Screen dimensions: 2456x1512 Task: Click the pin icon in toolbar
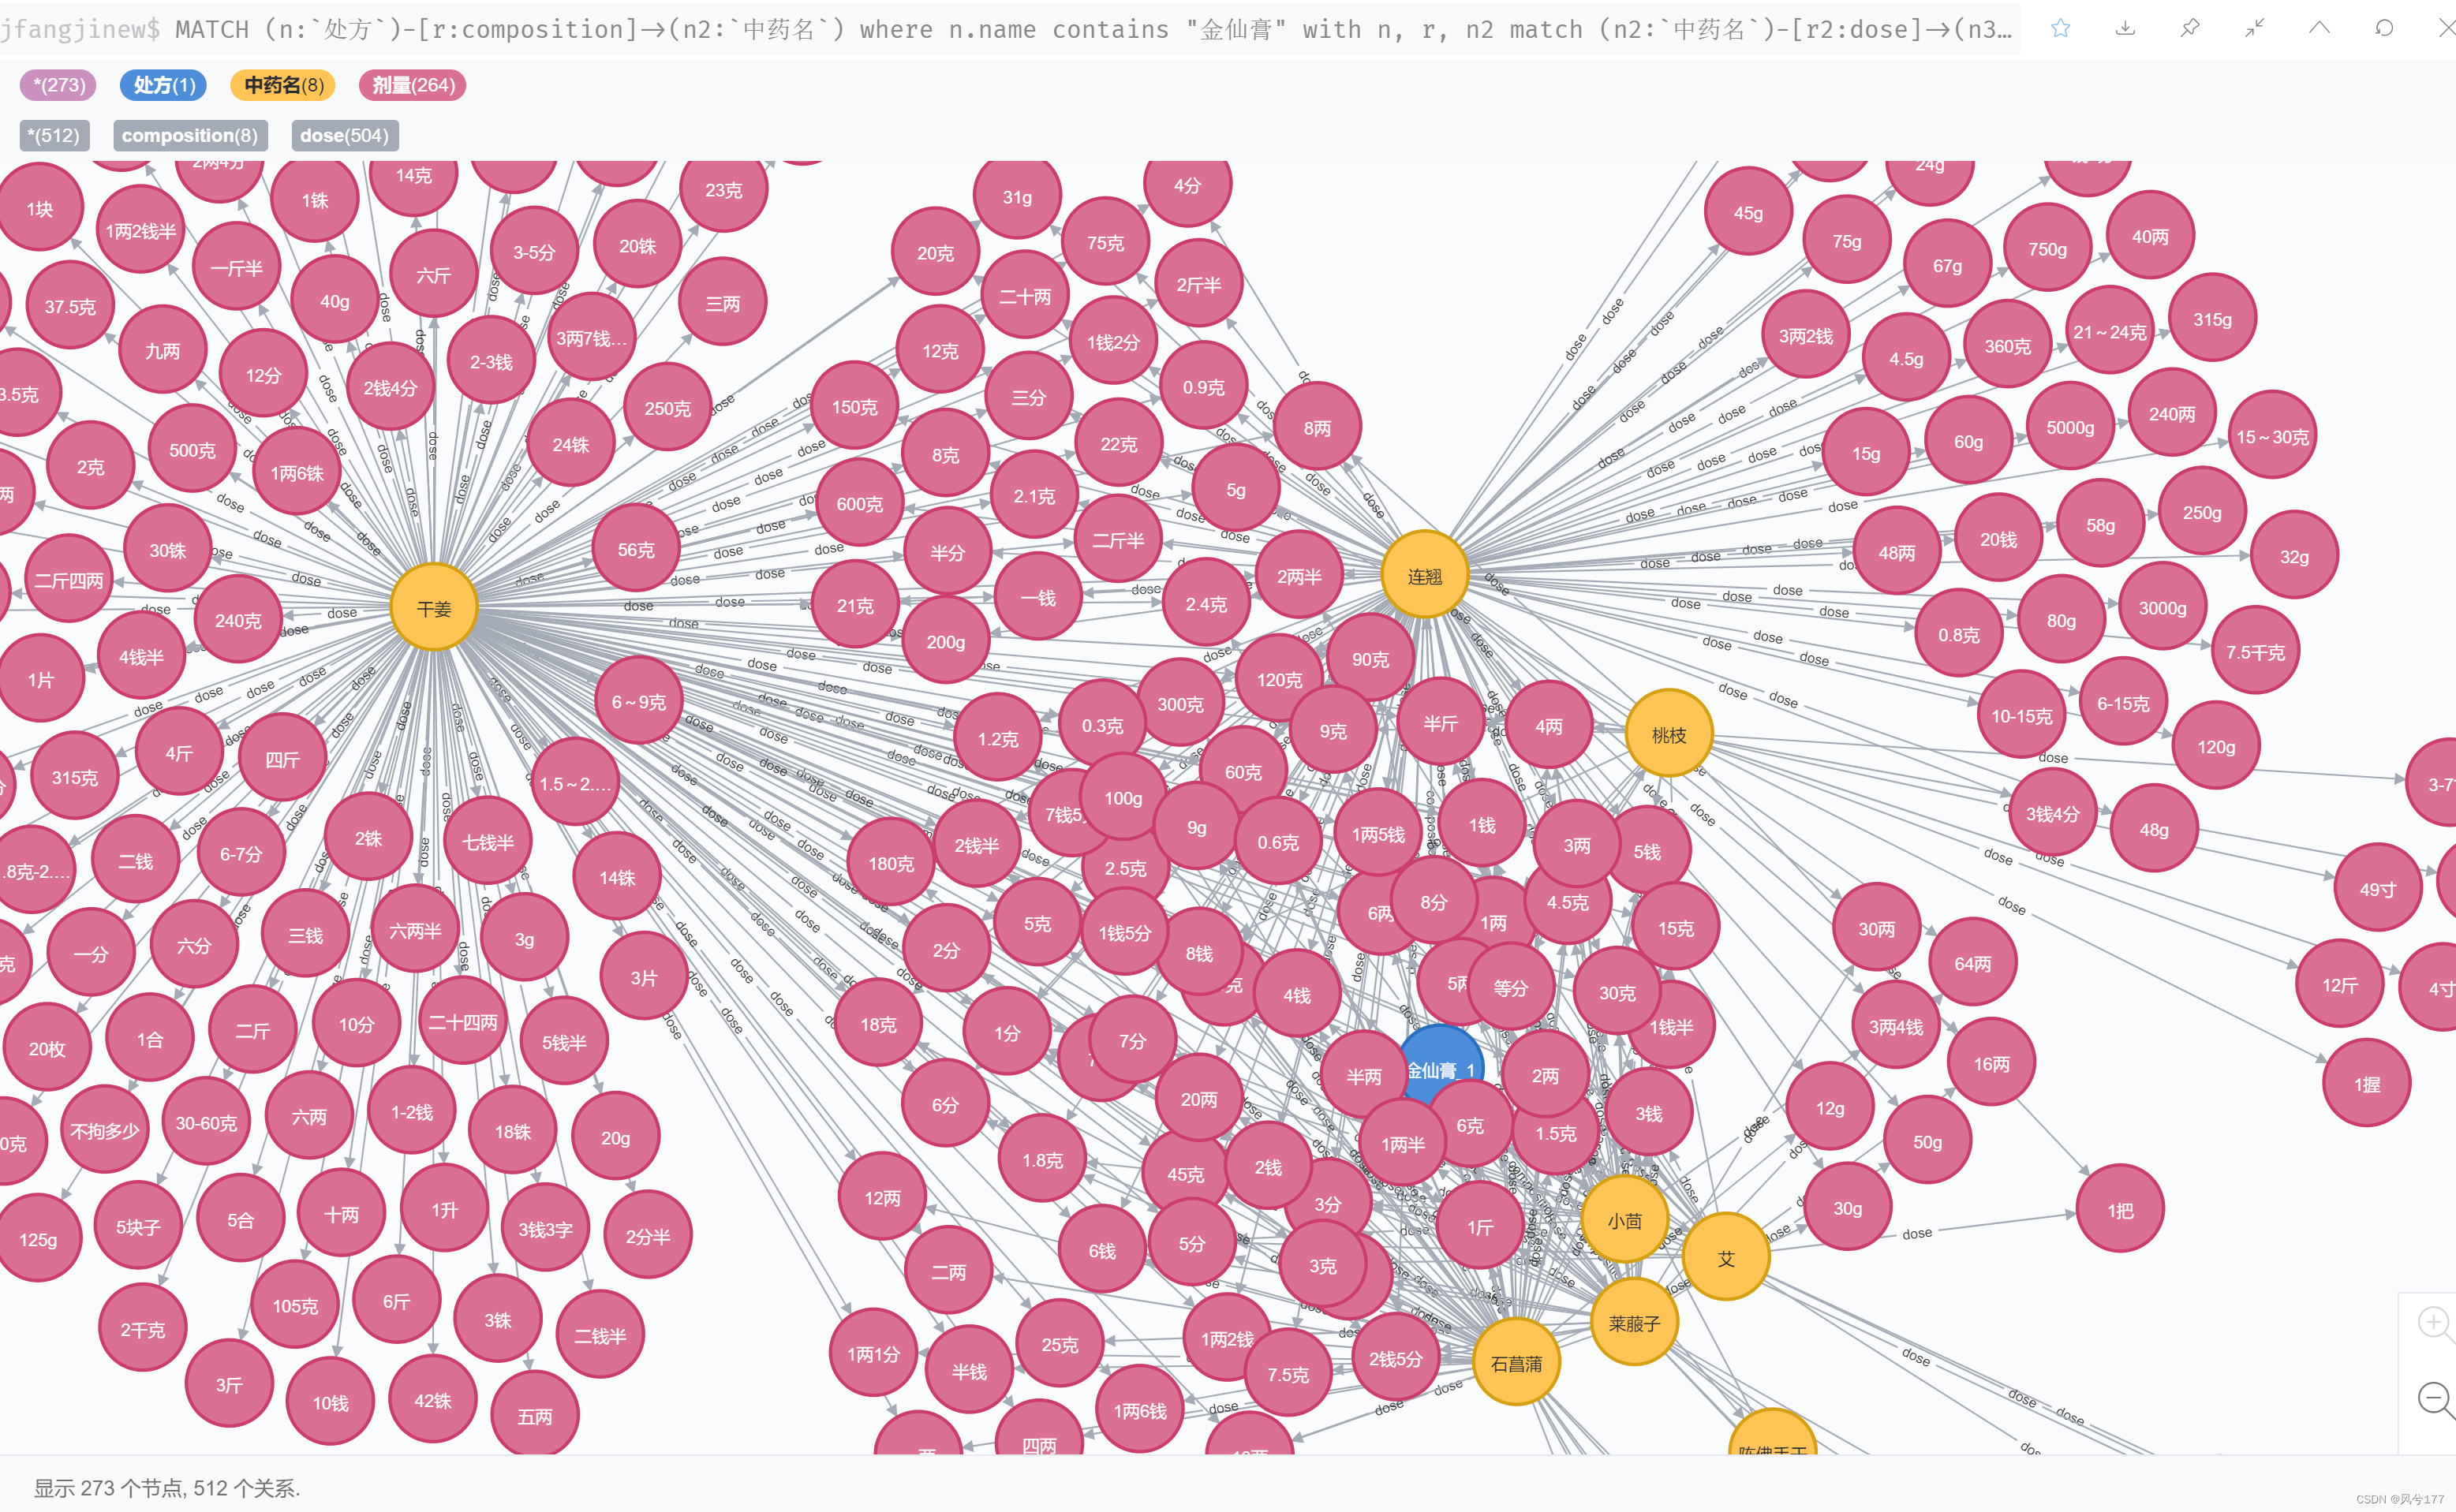point(2191,32)
